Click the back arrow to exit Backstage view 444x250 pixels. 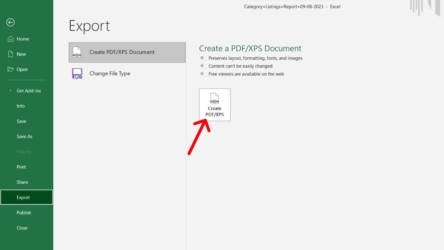point(10,23)
